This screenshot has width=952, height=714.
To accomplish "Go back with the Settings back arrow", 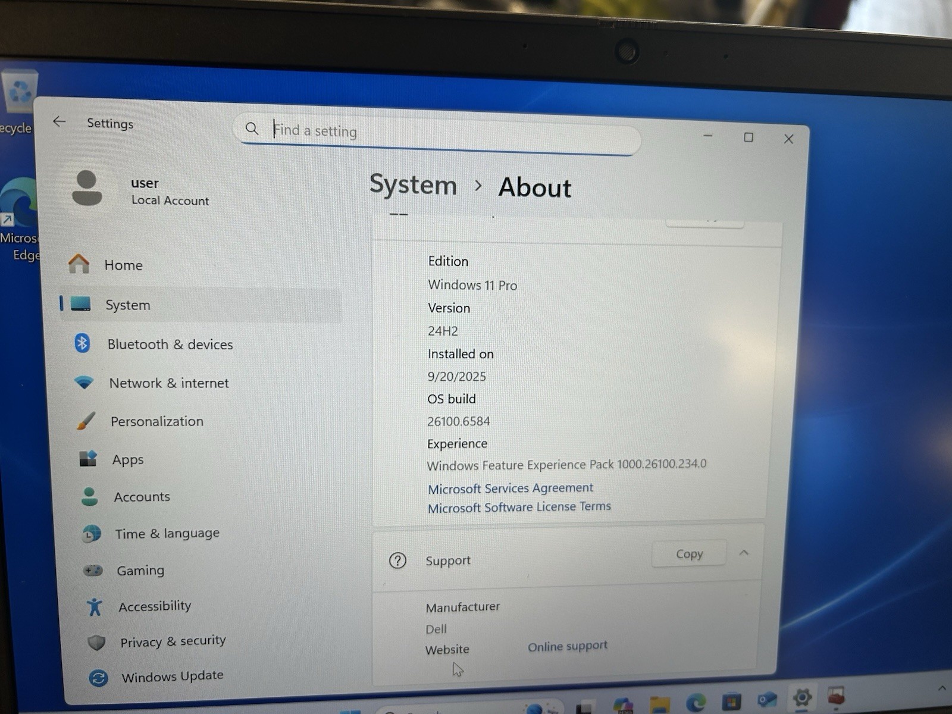I will click(59, 122).
